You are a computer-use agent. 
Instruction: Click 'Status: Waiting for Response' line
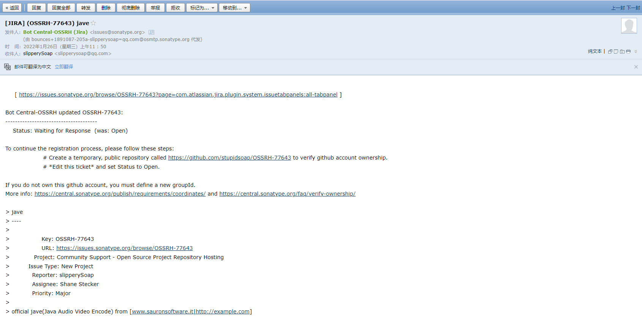point(70,131)
